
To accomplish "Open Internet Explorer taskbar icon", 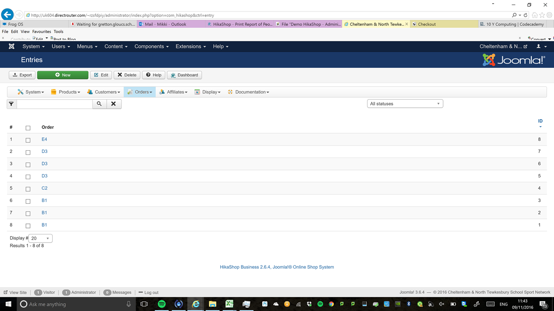I will [196, 304].
